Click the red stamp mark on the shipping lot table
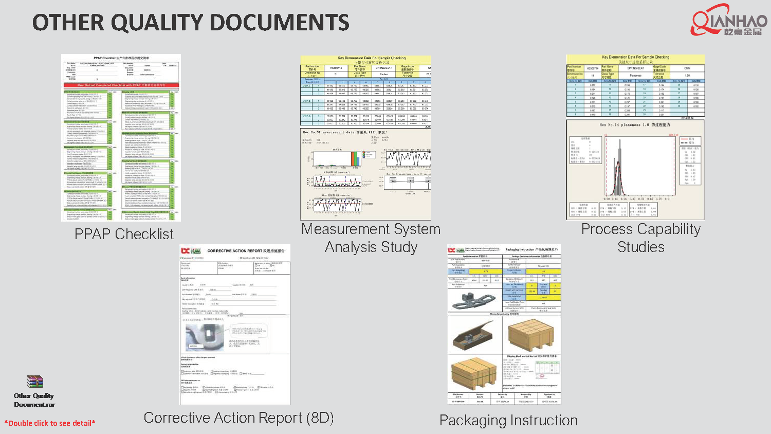This screenshot has width=771, height=434. point(540,376)
